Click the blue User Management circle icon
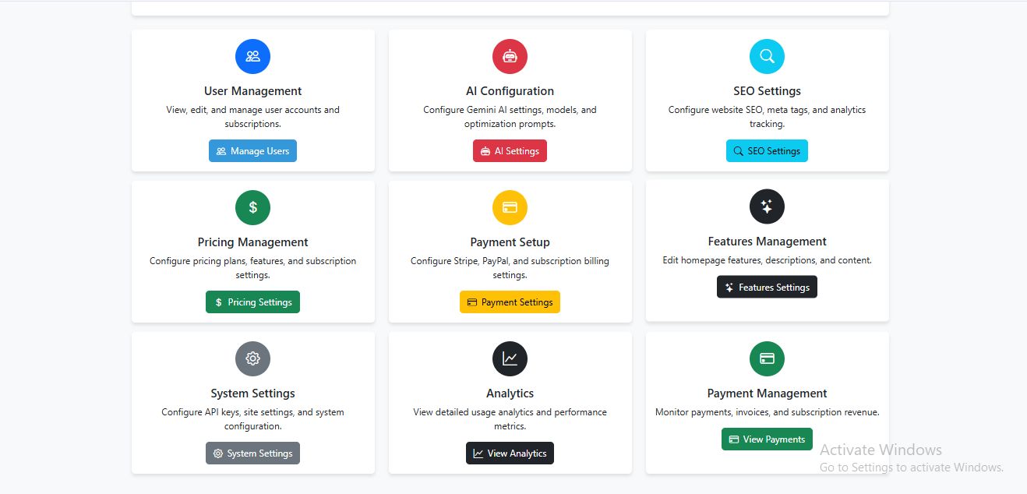This screenshot has height=494, width=1027. (x=252, y=56)
